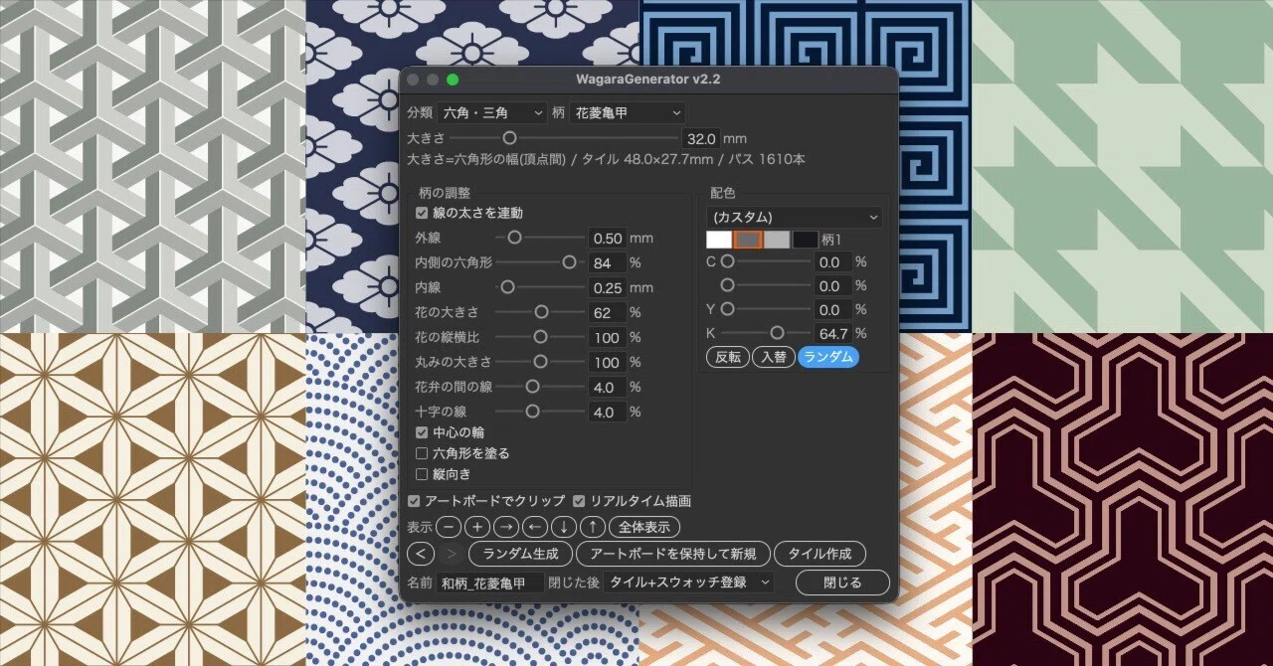Click the zoom out (−) view button
The height and width of the screenshot is (666, 1273).
(x=450, y=527)
